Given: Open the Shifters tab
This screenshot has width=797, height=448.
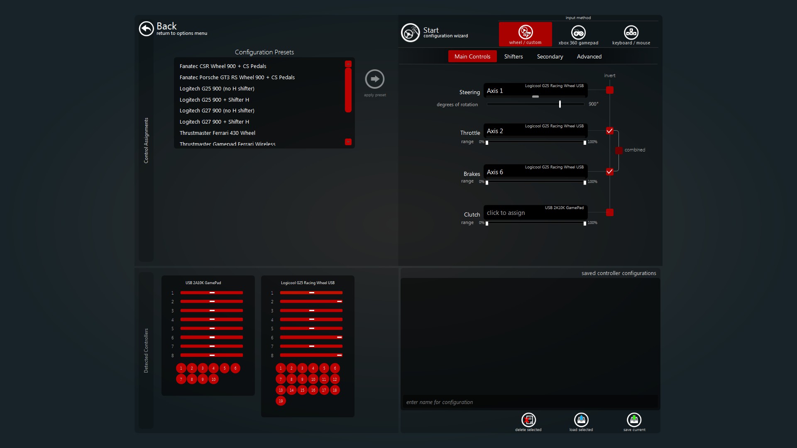Looking at the screenshot, I should click(513, 56).
